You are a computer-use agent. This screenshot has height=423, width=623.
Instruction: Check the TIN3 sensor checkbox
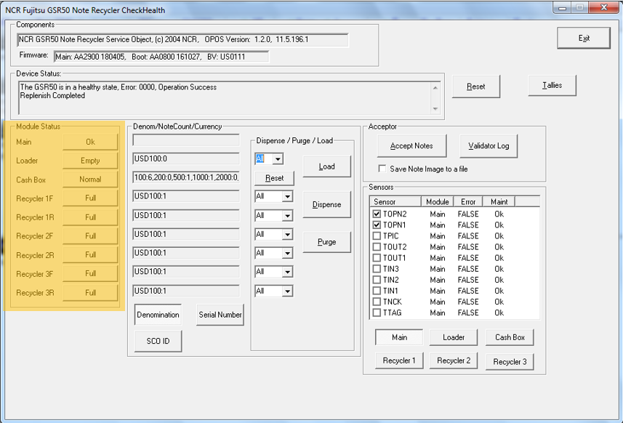tap(377, 269)
